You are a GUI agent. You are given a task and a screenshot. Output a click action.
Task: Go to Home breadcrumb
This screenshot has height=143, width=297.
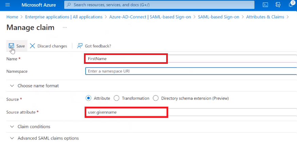point(12,17)
